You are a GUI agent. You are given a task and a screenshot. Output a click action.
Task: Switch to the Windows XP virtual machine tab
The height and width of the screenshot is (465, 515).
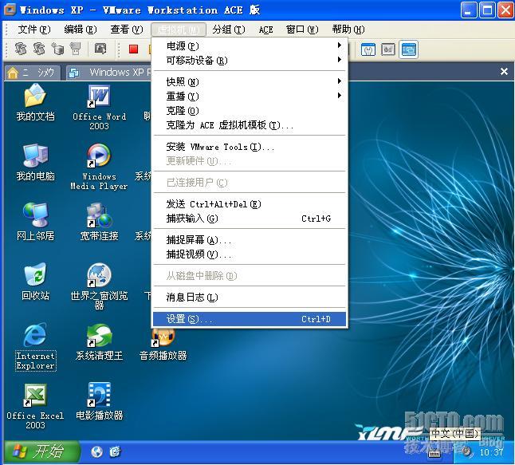108,73
